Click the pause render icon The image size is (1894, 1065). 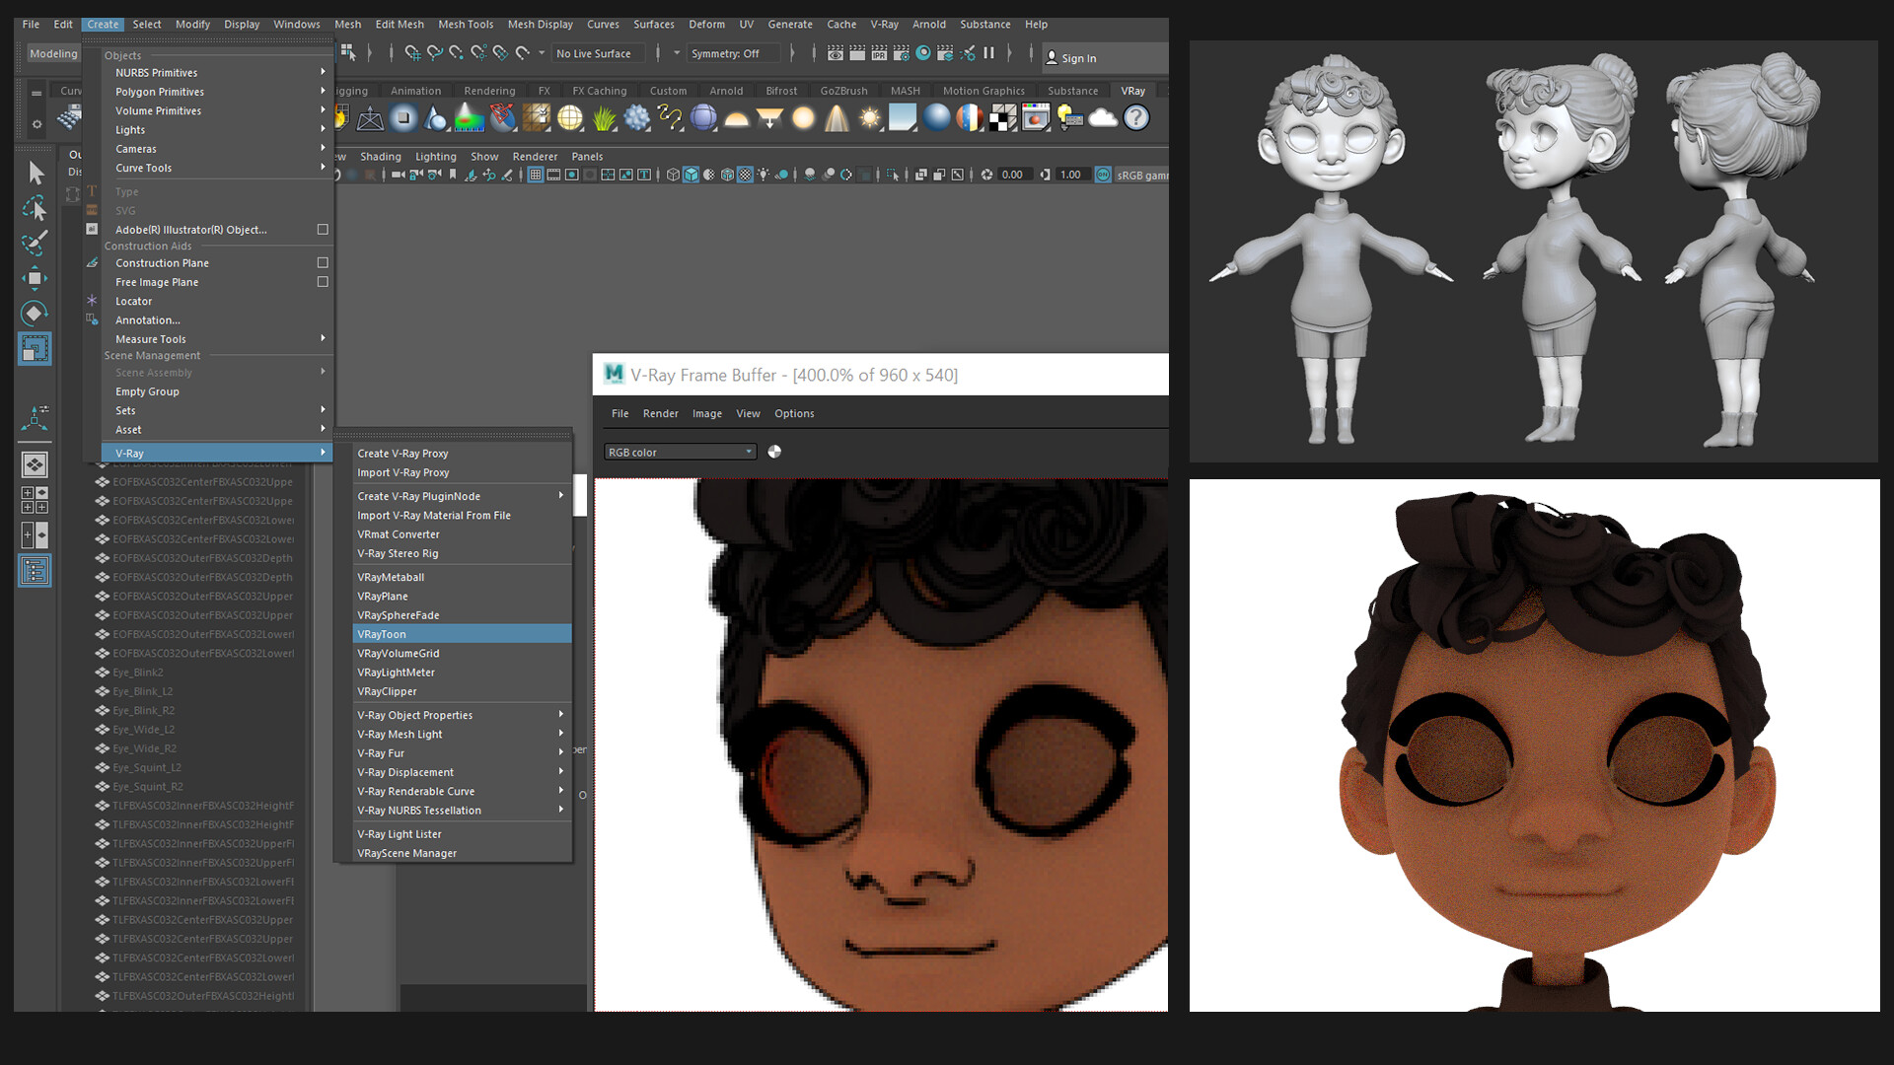(988, 53)
